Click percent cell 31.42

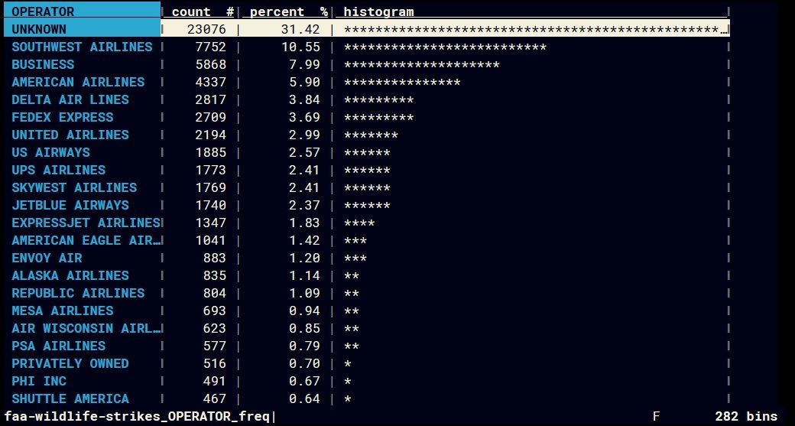pos(300,29)
